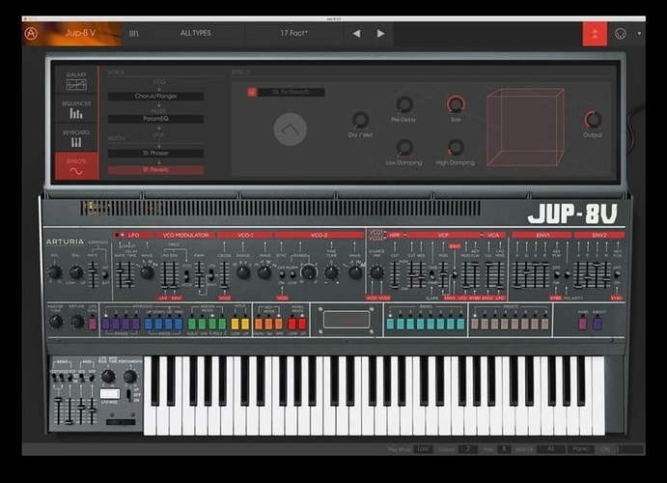Click the Arturia logo in top-left corner
The image size is (667, 483).
(x=31, y=33)
